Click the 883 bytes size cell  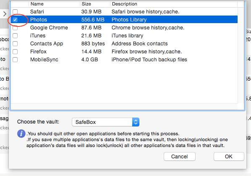tap(93, 44)
